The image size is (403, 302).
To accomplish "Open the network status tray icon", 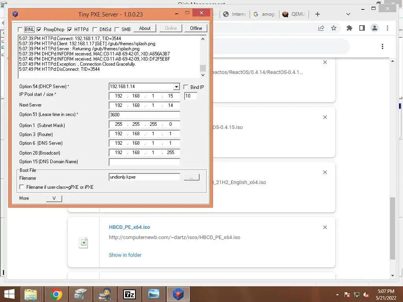I will click(357, 295).
